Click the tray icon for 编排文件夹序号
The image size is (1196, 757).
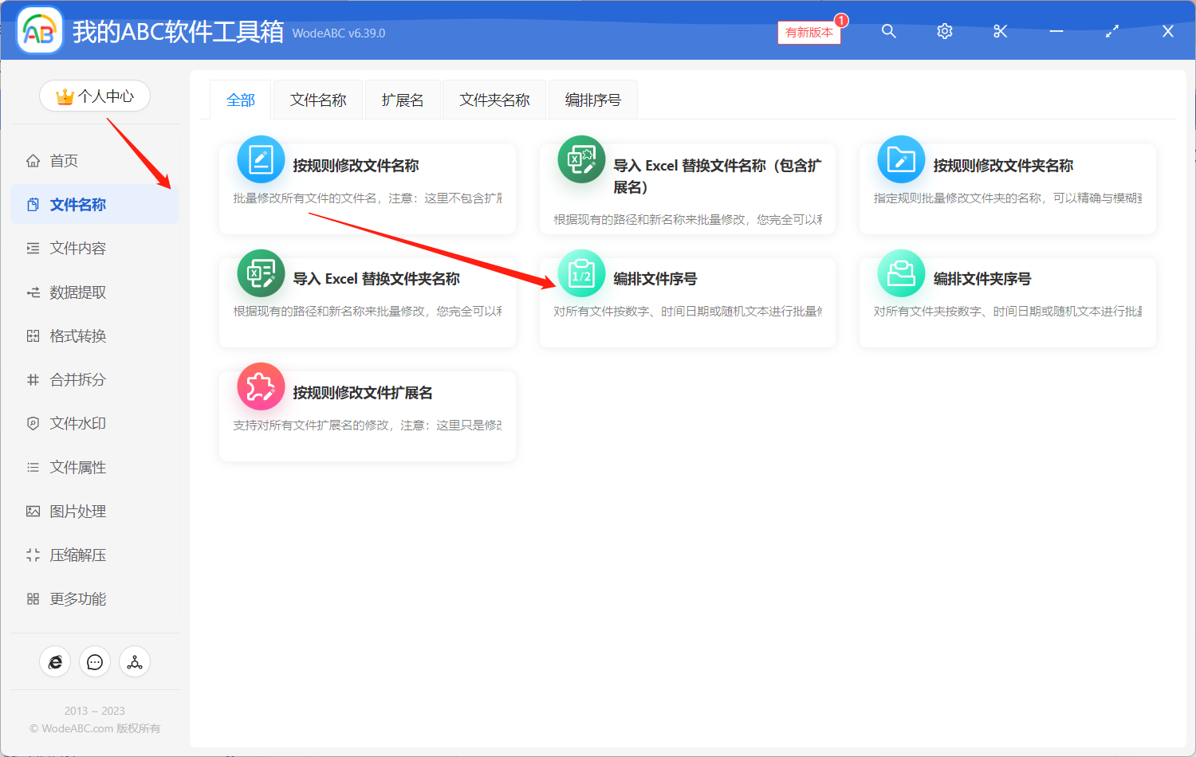coord(900,273)
